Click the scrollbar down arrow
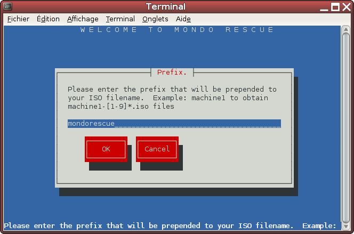 [x=346, y=227]
